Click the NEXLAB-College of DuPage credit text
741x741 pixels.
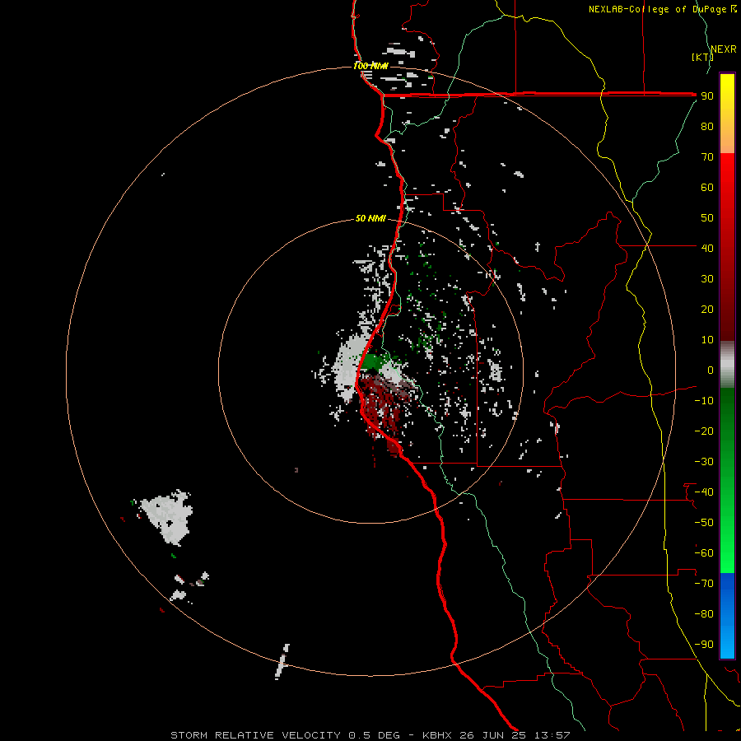tap(662, 9)
